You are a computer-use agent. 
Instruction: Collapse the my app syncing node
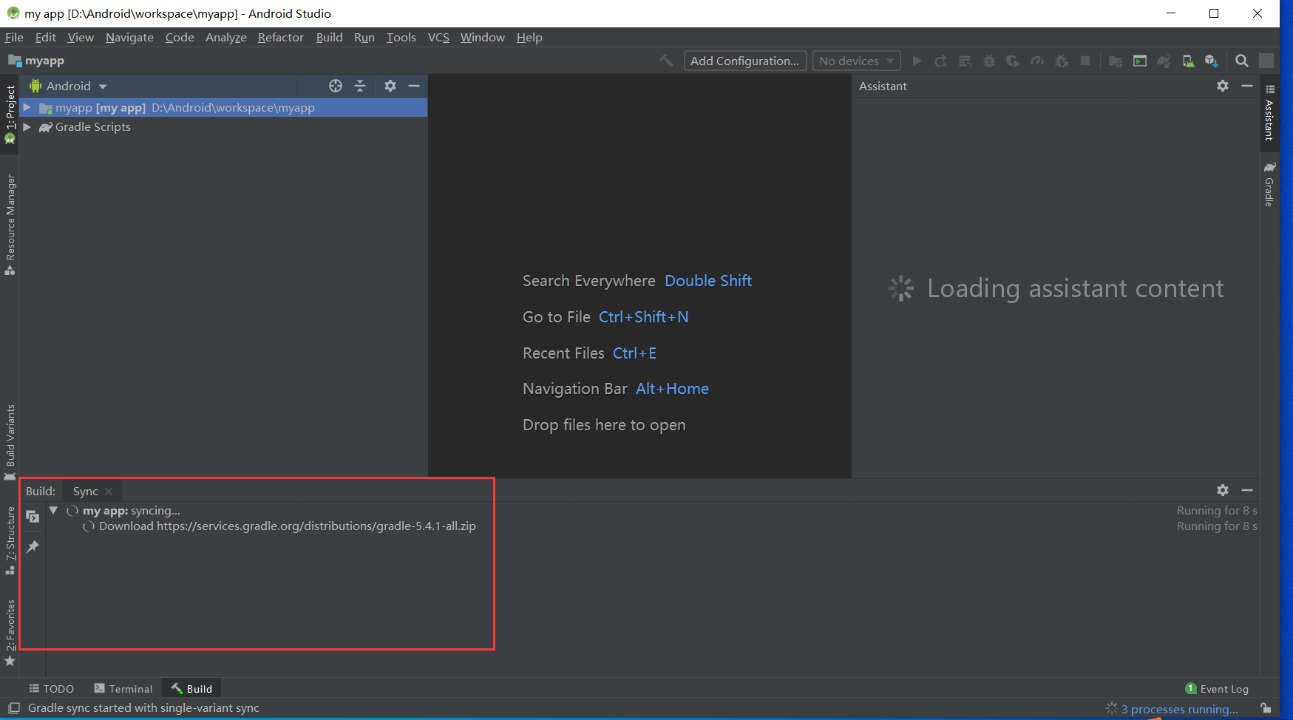53,511
